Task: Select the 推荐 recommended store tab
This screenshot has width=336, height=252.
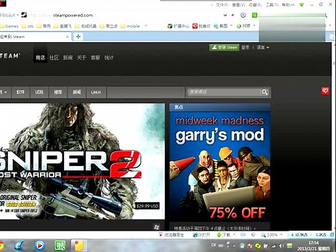Action: click(58, 92)
